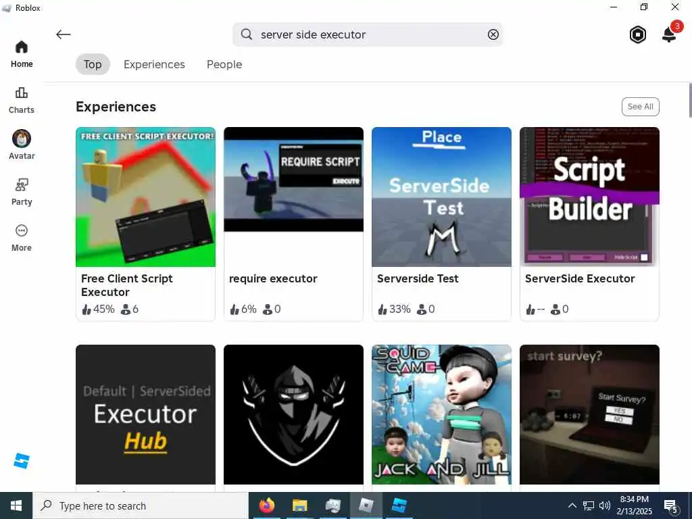Click the search box containing server side executor
The height and width of the screenshot is (519, 692).
click(x=368, y=34)
